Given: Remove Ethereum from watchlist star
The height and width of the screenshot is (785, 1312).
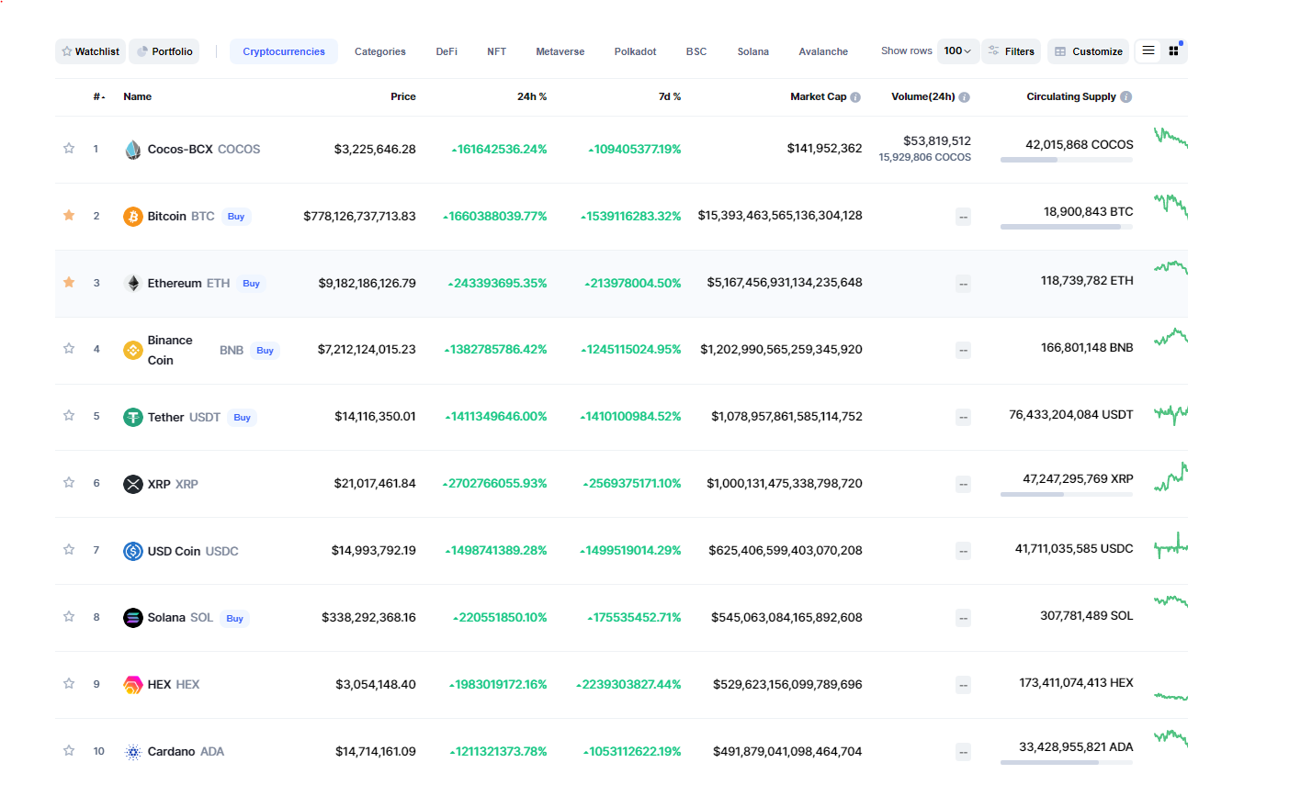Looking at the screenshot, I should click(69, 282).
